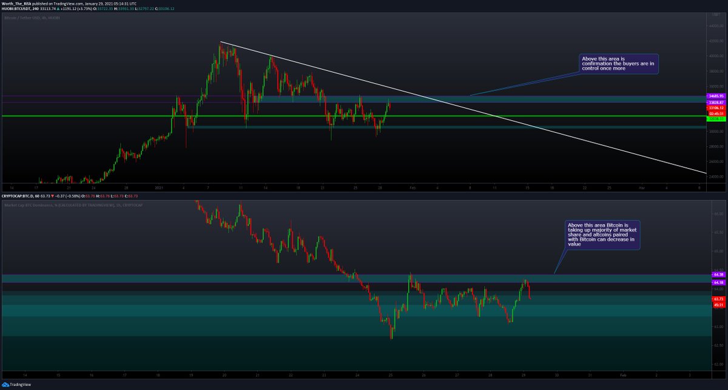Click the CRYPTOCAP:BTC.D symbol label
This screenshot has height=390, width=728.
click(19, 196)
